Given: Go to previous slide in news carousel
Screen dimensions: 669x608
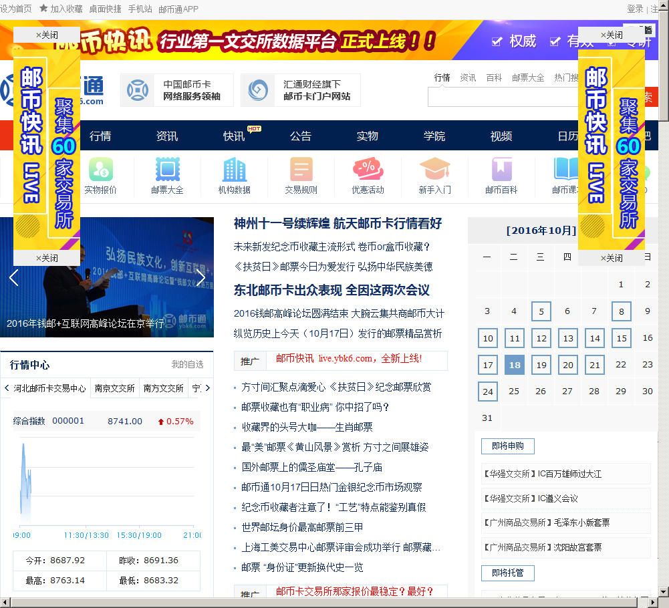Looking at the screenshot, I should pos(13,278).
